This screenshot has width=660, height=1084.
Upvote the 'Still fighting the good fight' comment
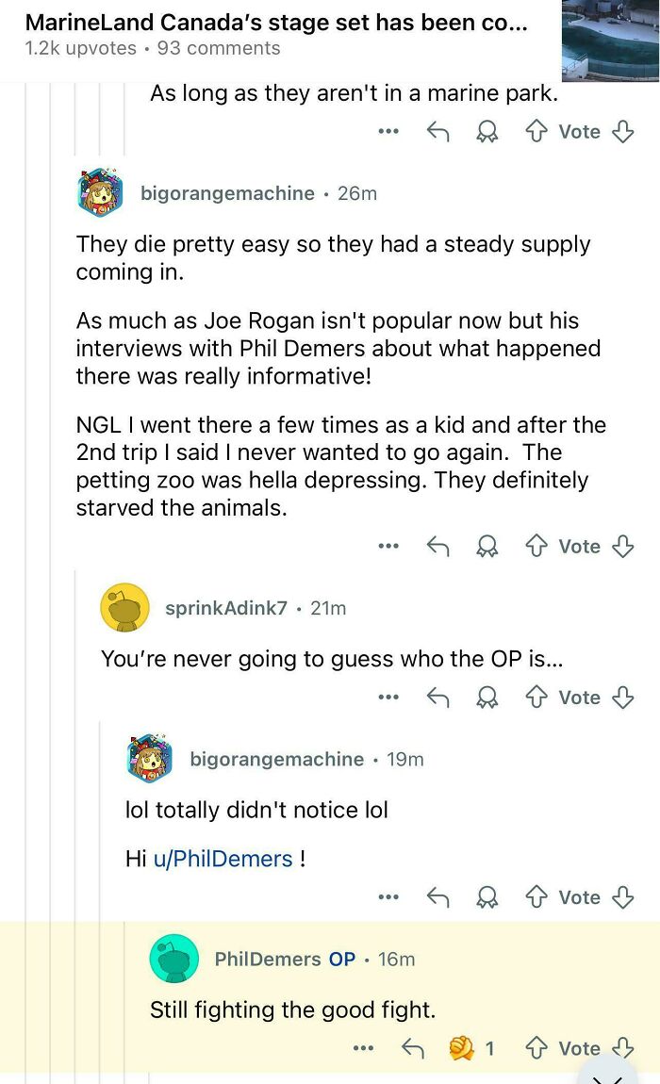point(536,1047)
